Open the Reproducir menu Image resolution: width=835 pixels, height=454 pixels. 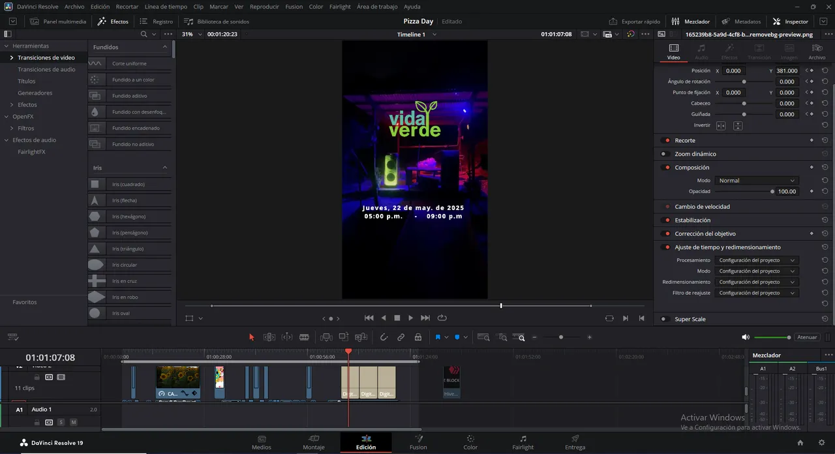(264, 7)
